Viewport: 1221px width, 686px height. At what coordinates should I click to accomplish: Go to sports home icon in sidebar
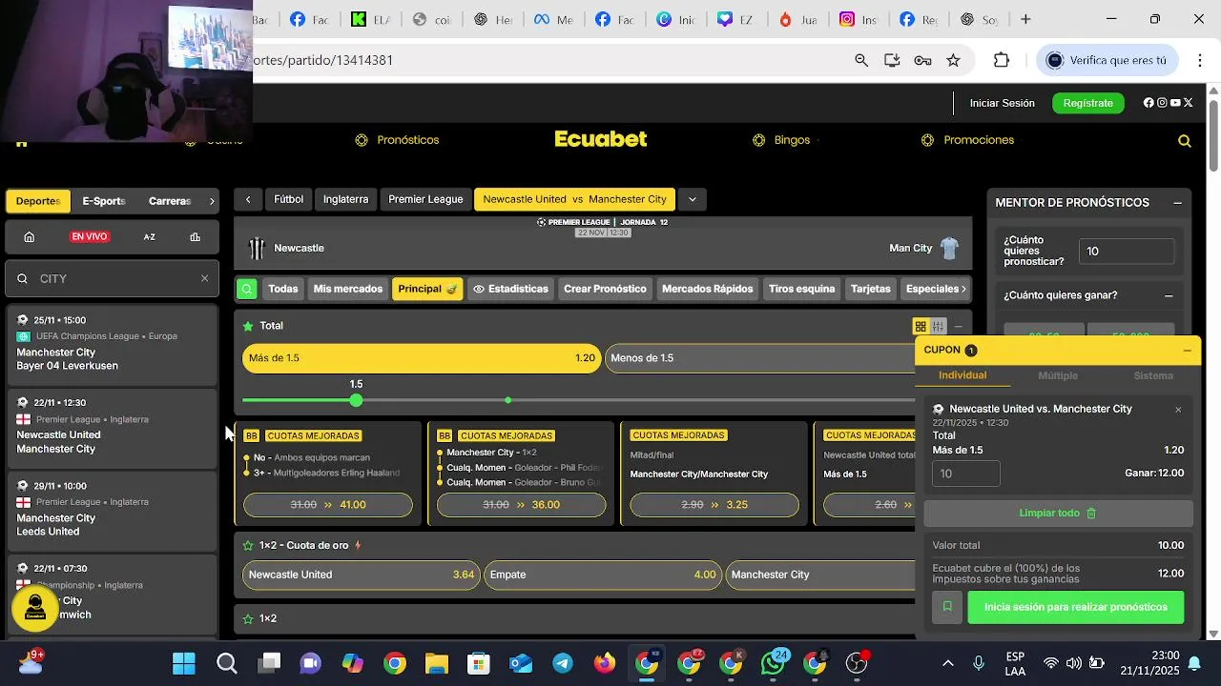coord(30,237)
